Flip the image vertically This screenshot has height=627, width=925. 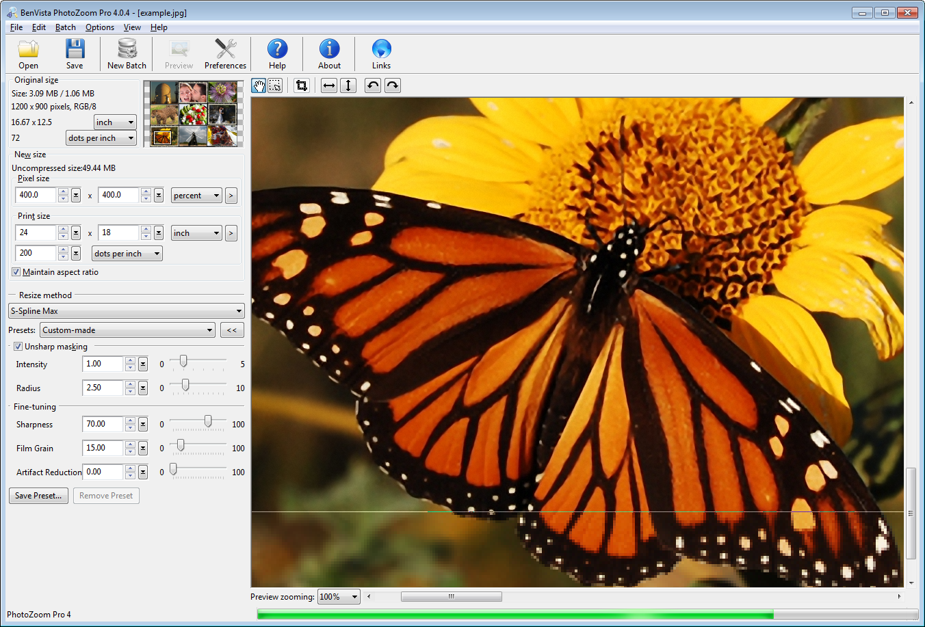click(x=348, y=85)
